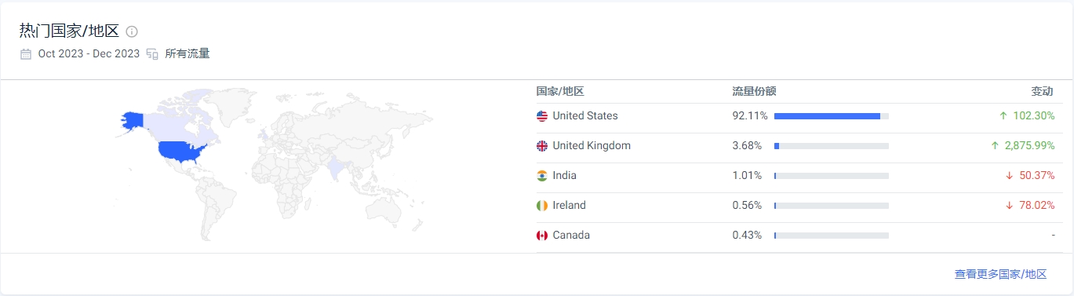The height and width of the screenshot is (296, 1074).
Task: Open 查看更多国家/地区 link
Action: coord(1000,274)
